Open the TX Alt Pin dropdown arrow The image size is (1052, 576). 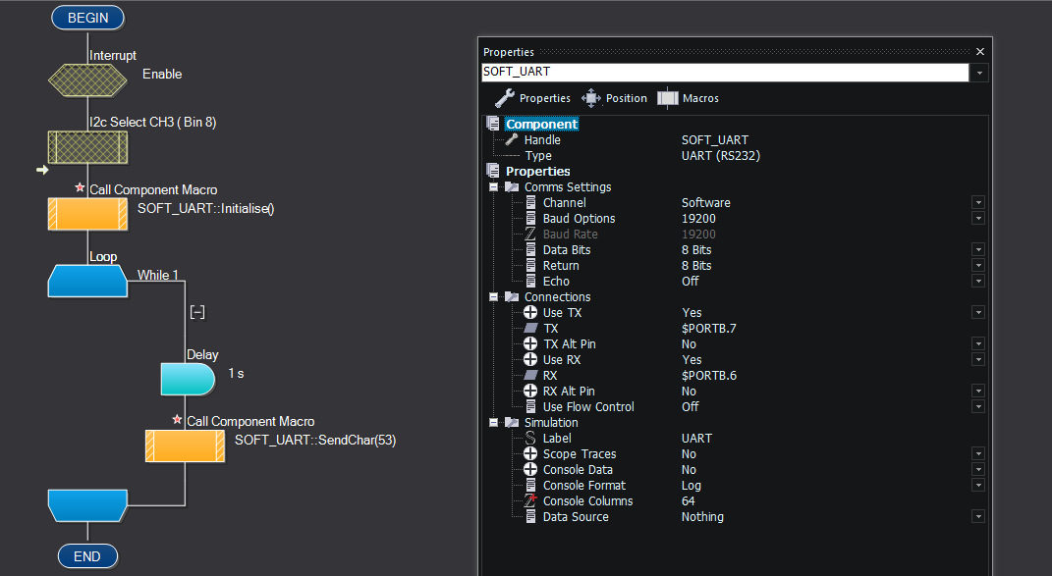pos(978,344)
